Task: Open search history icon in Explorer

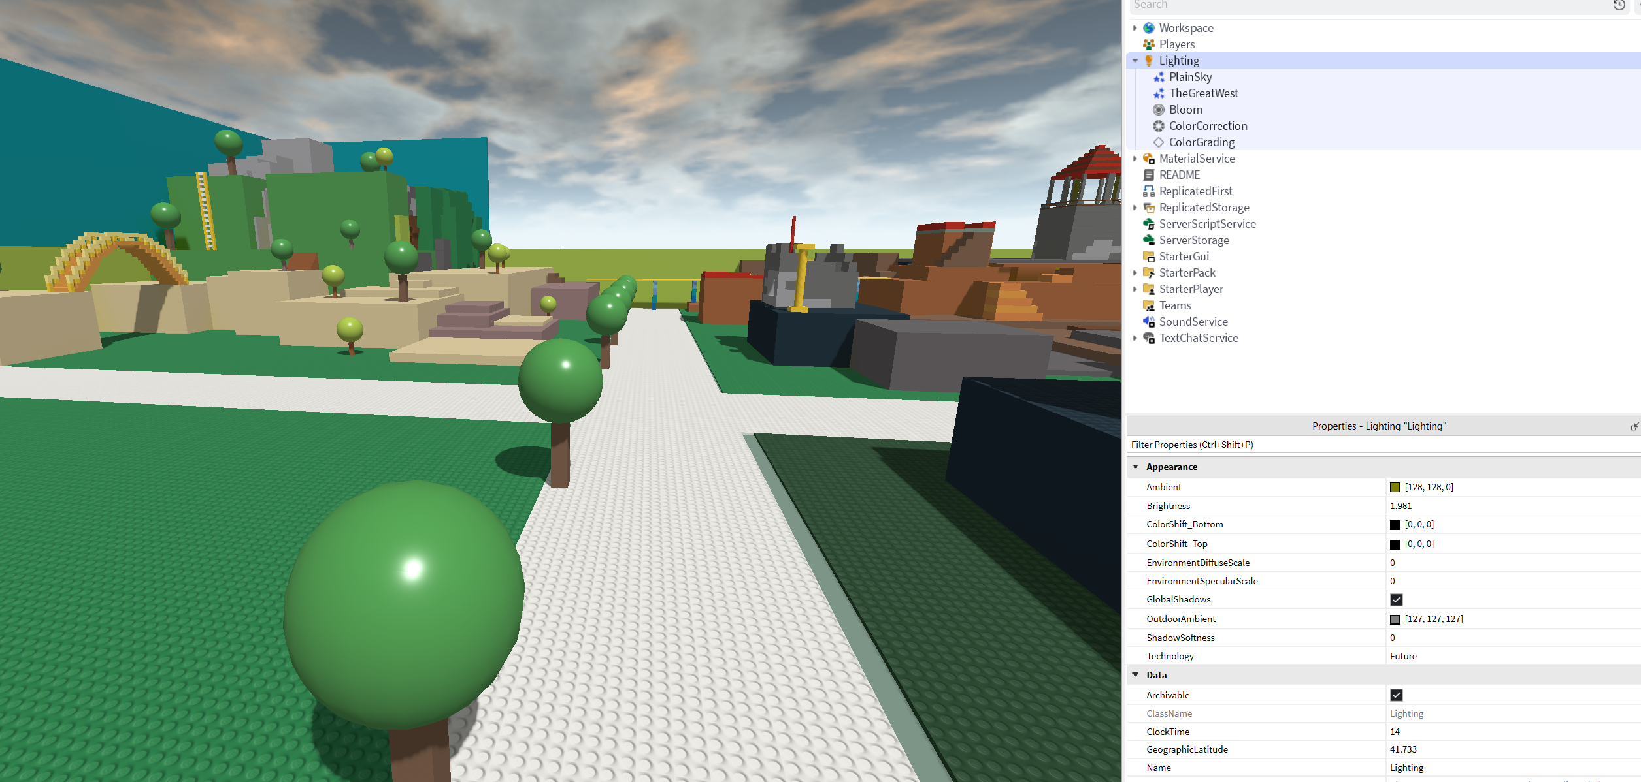Action: pos(1619,5)
